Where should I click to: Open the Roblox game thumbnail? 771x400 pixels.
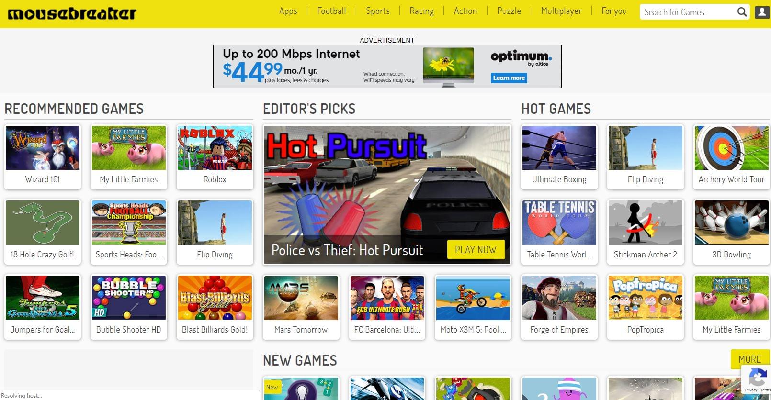tap(215, 148)
